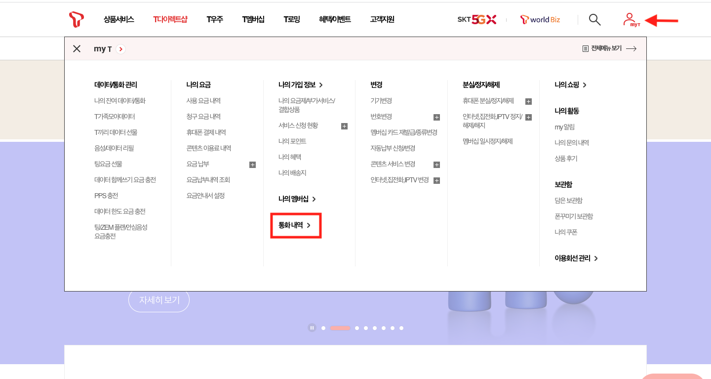
Task: Expand the 서비스 신청 현황 plus button
Action: coord(344,126)
